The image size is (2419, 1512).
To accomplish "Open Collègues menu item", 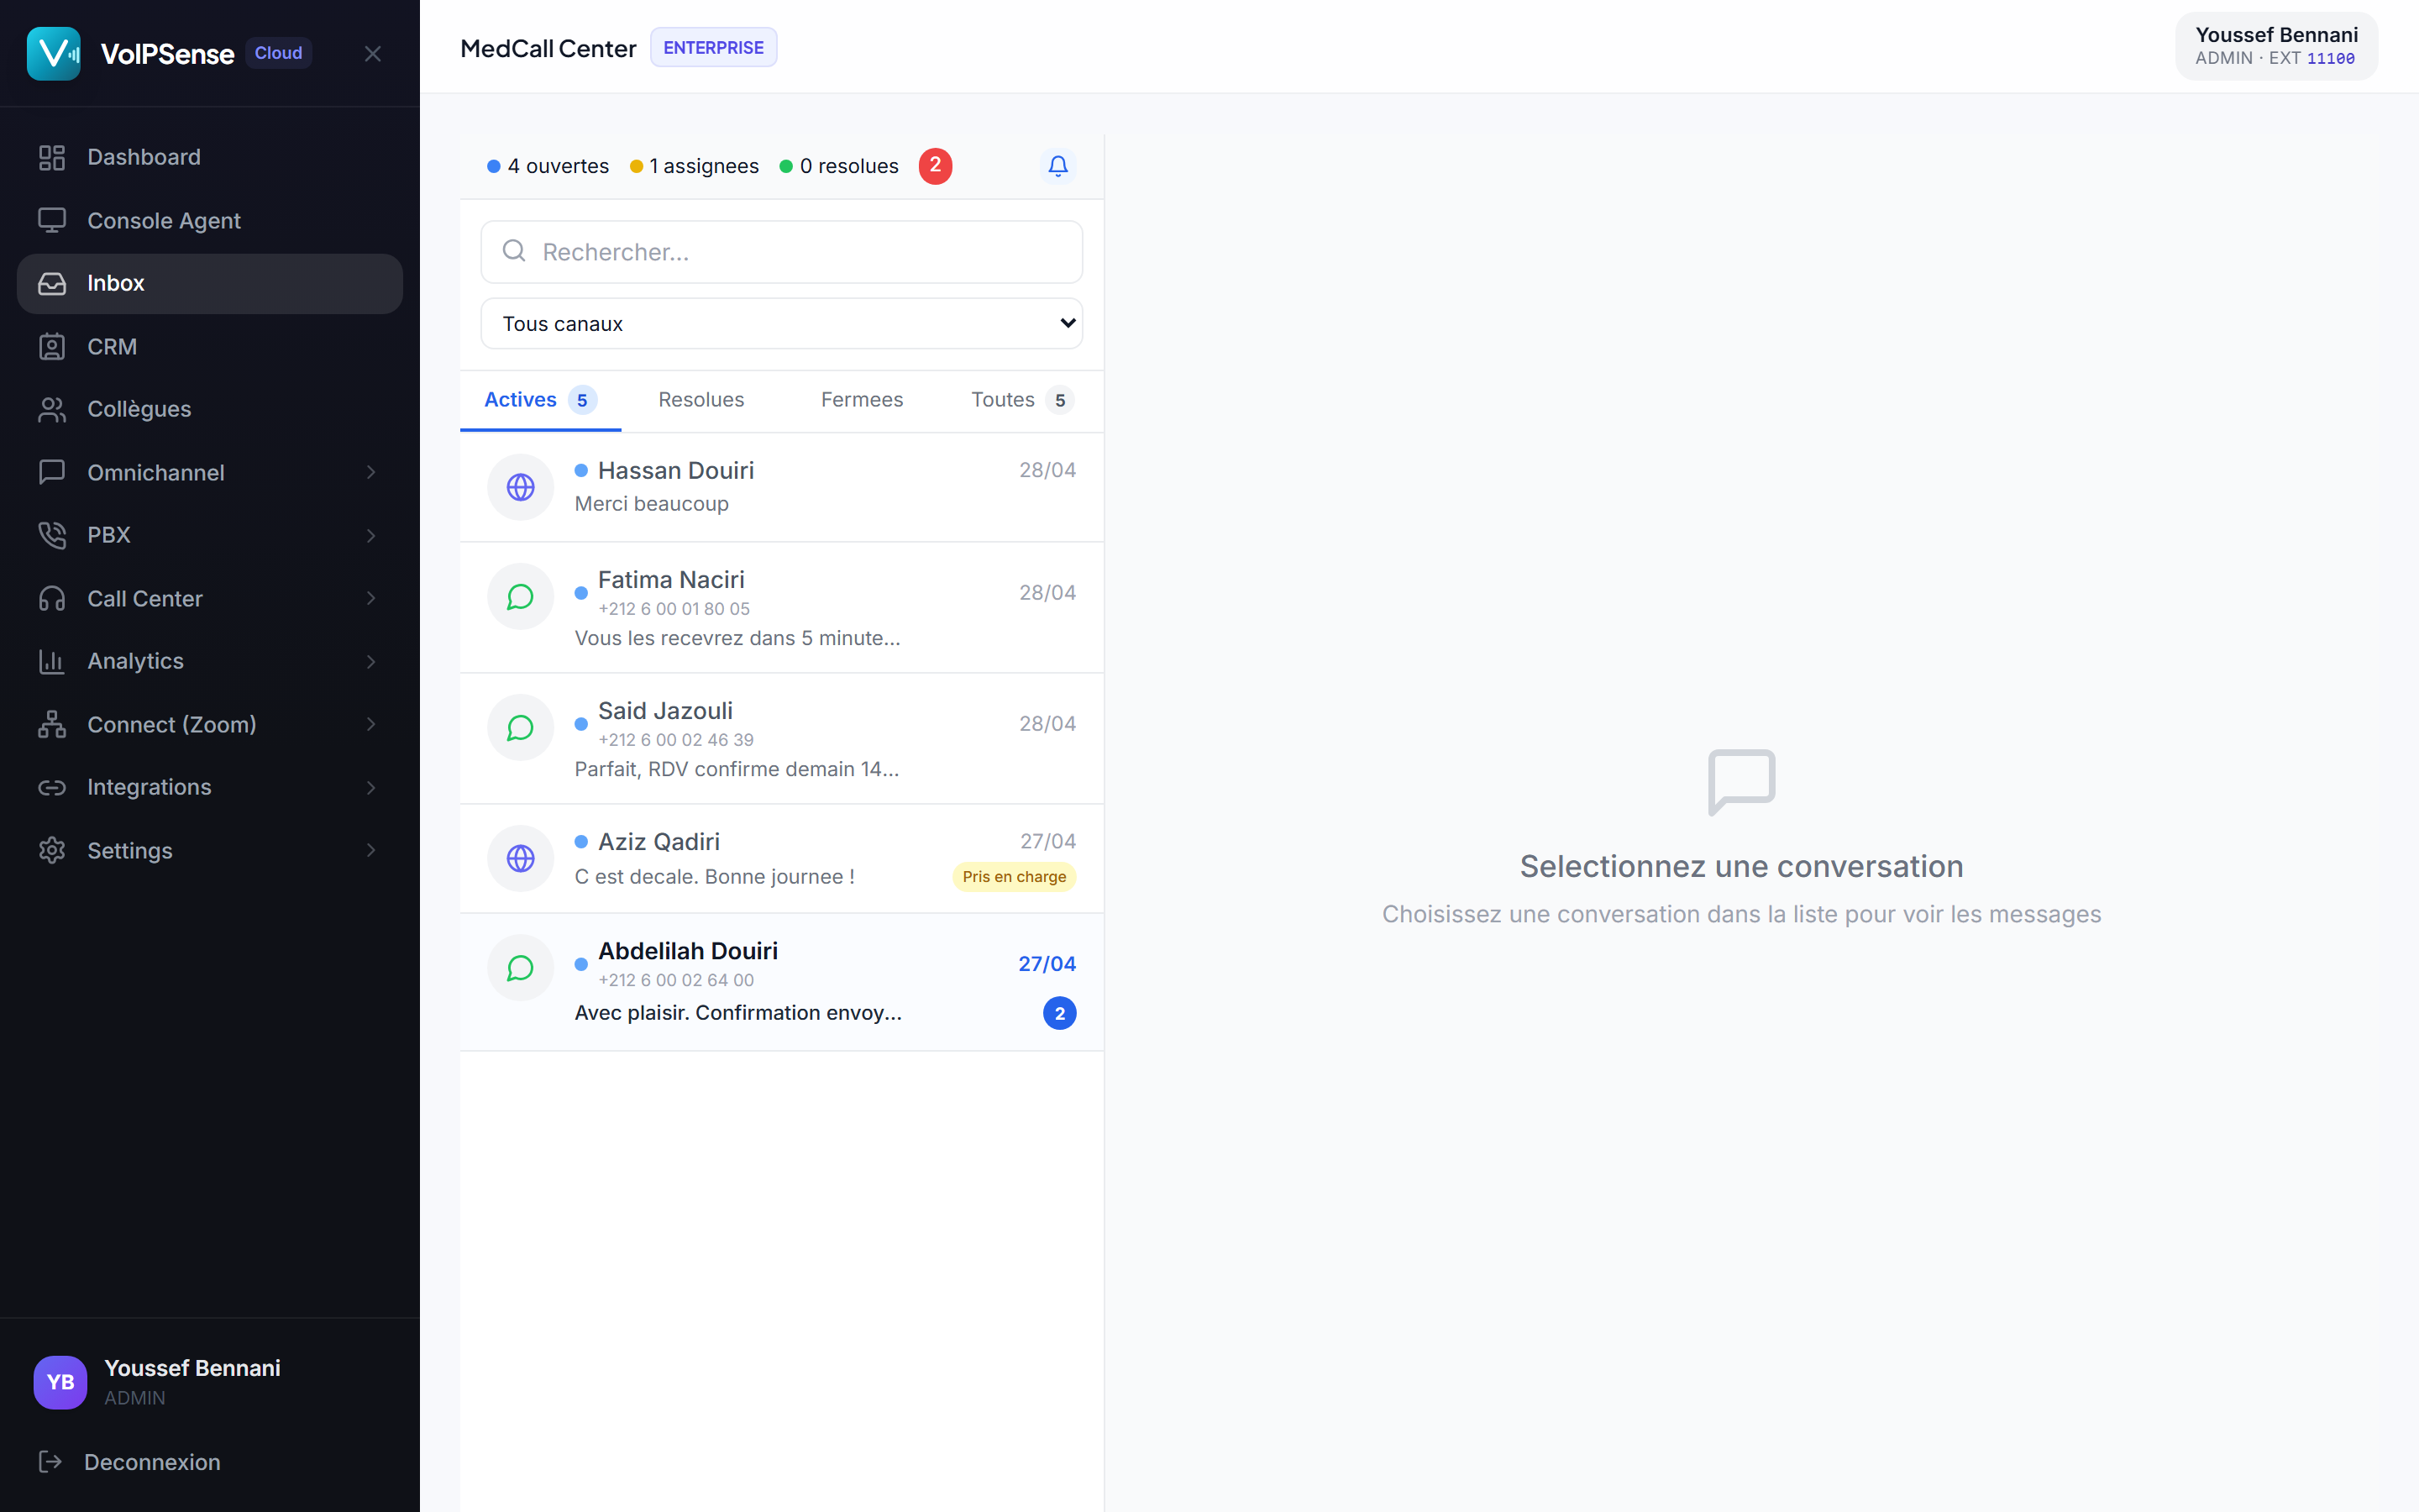I will pos(210,409).
